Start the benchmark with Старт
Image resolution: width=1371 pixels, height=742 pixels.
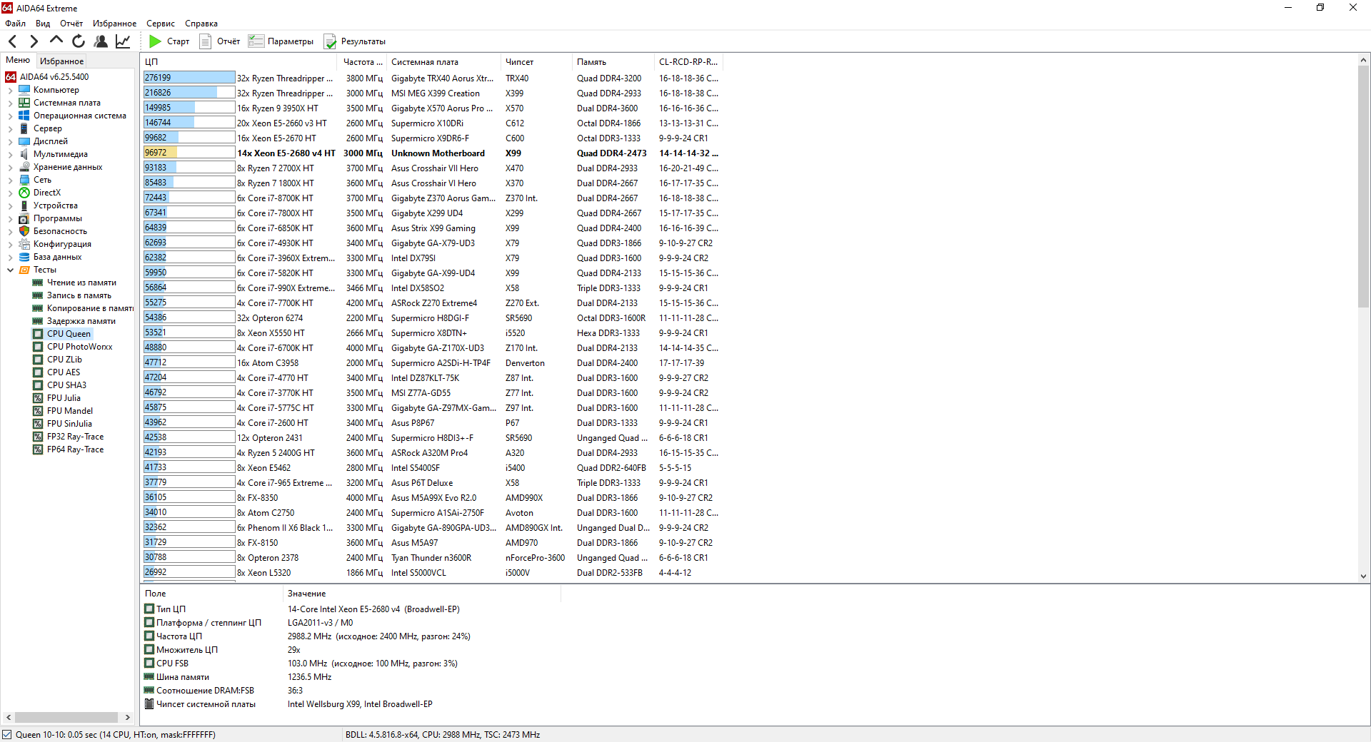169,41
